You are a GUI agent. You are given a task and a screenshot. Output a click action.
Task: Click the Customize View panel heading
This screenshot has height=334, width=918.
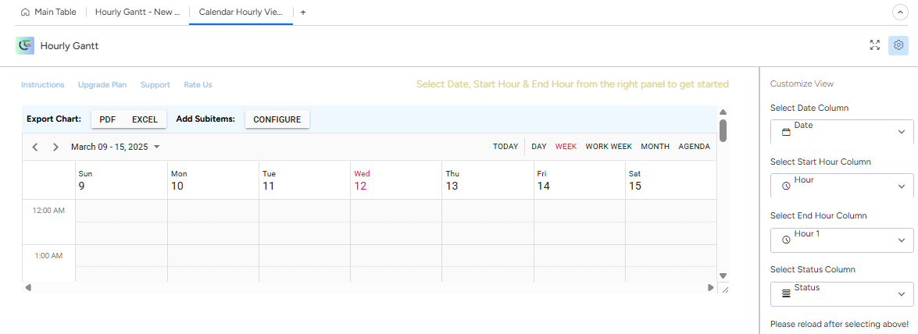[802, 83]
